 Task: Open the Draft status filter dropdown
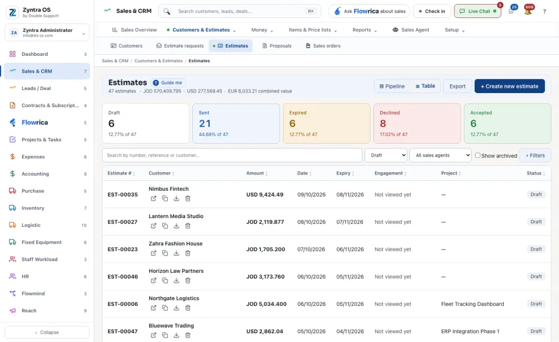click(x=386, y=155)
